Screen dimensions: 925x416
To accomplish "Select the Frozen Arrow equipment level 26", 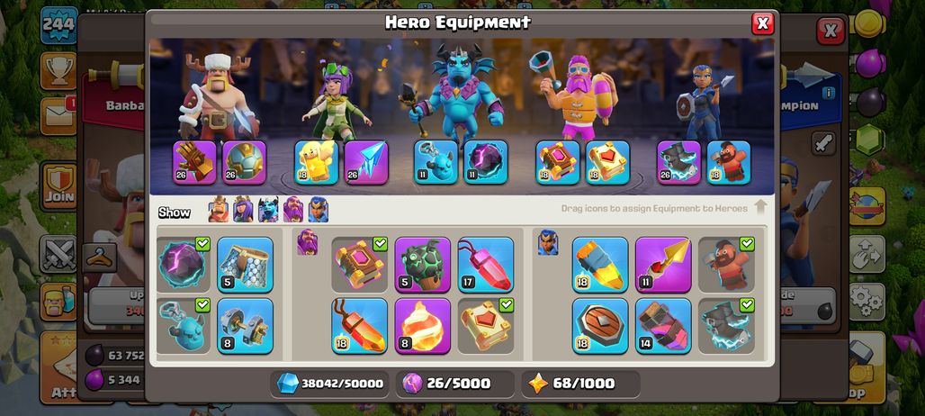I will click(x=365, y=162).
